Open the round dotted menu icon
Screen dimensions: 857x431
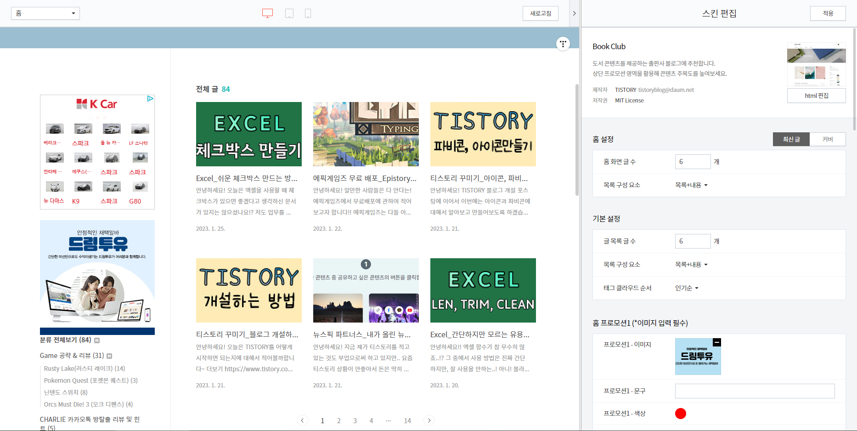point(563,44)
